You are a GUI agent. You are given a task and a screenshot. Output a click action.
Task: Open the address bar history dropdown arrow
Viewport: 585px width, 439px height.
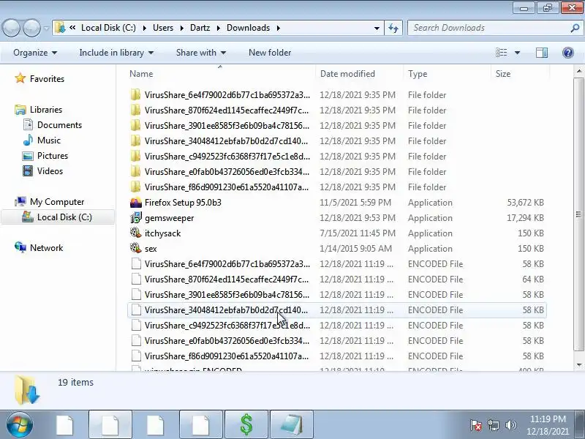[x=377, y=29]
